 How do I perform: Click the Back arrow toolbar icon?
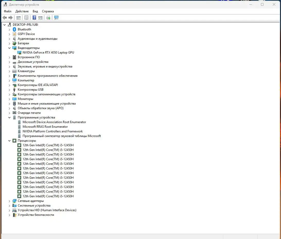pos(4,18)
